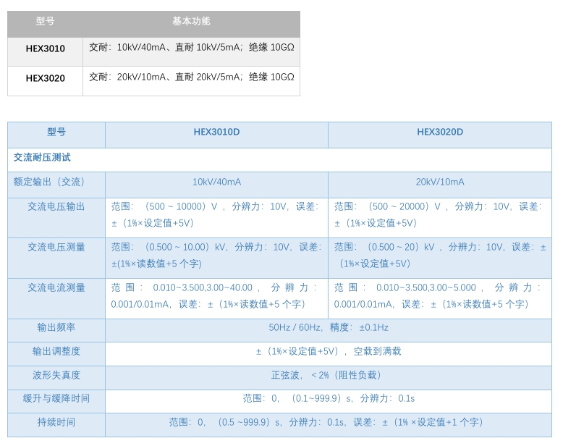Screen dimensions: 563x446
Task: Click the 交流电压输出 row label
Action: coord(56,207)
